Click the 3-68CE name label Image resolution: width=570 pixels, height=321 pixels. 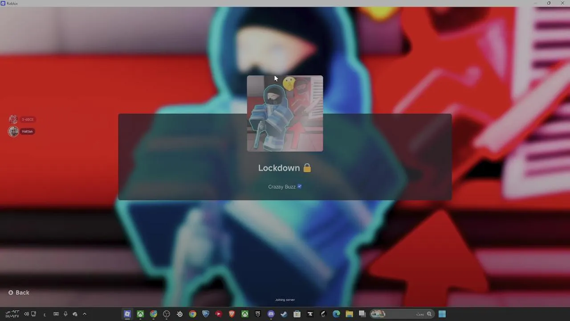coord(28,119)
